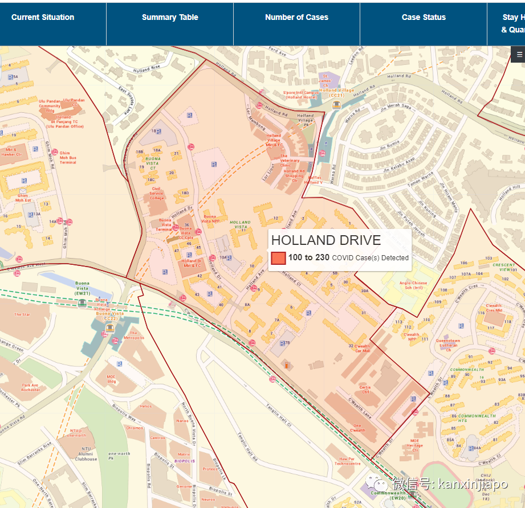This screenshot has width=525, height=508.
Task: Click the Buona Vista NPP label
Action: tap(210, 219)
